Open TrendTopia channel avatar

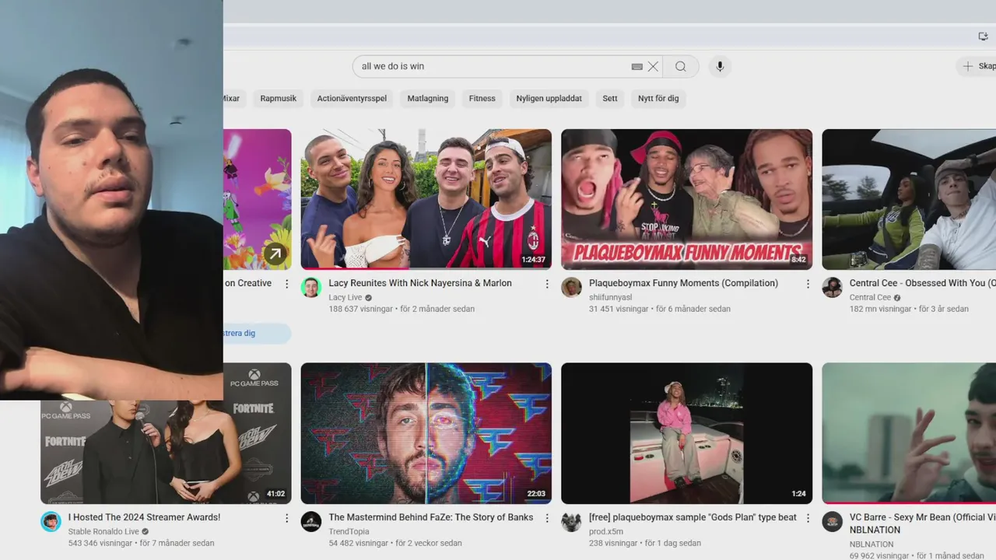pos(311,521)
